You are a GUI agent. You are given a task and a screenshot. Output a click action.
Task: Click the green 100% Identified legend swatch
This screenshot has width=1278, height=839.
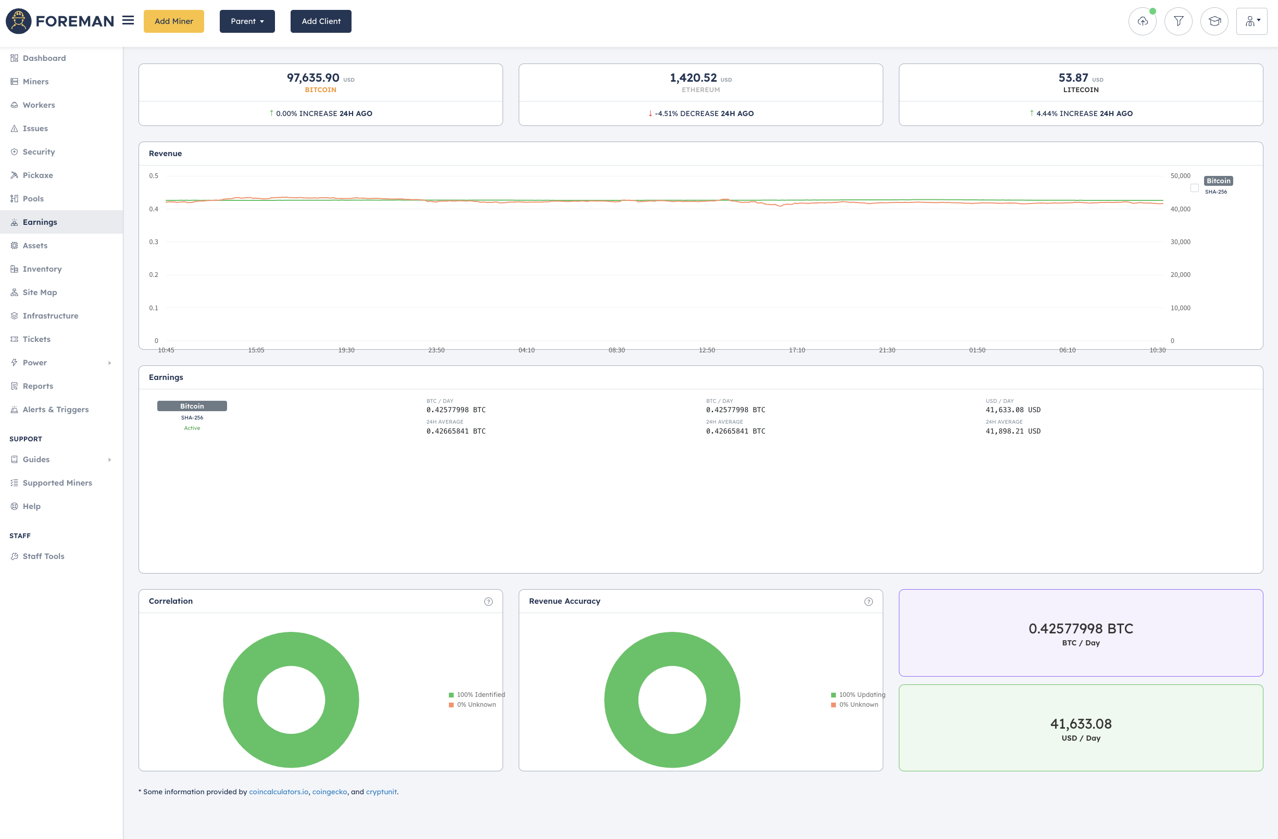point(451,695)
